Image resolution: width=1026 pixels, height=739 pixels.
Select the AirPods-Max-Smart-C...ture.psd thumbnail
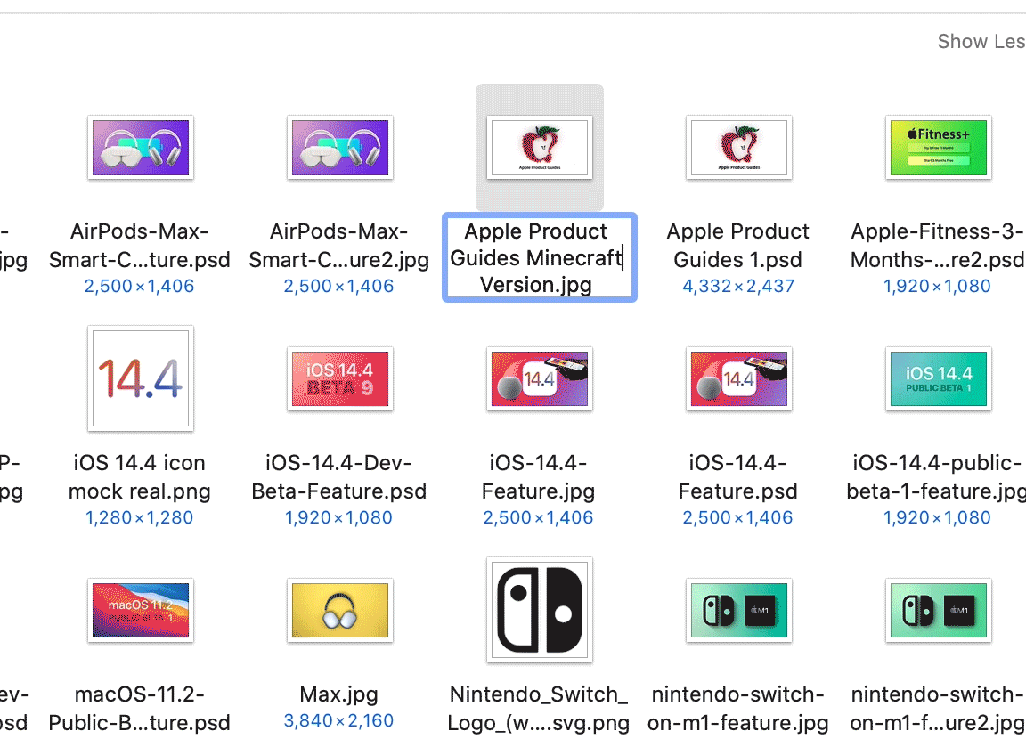[x=141, y=147]
